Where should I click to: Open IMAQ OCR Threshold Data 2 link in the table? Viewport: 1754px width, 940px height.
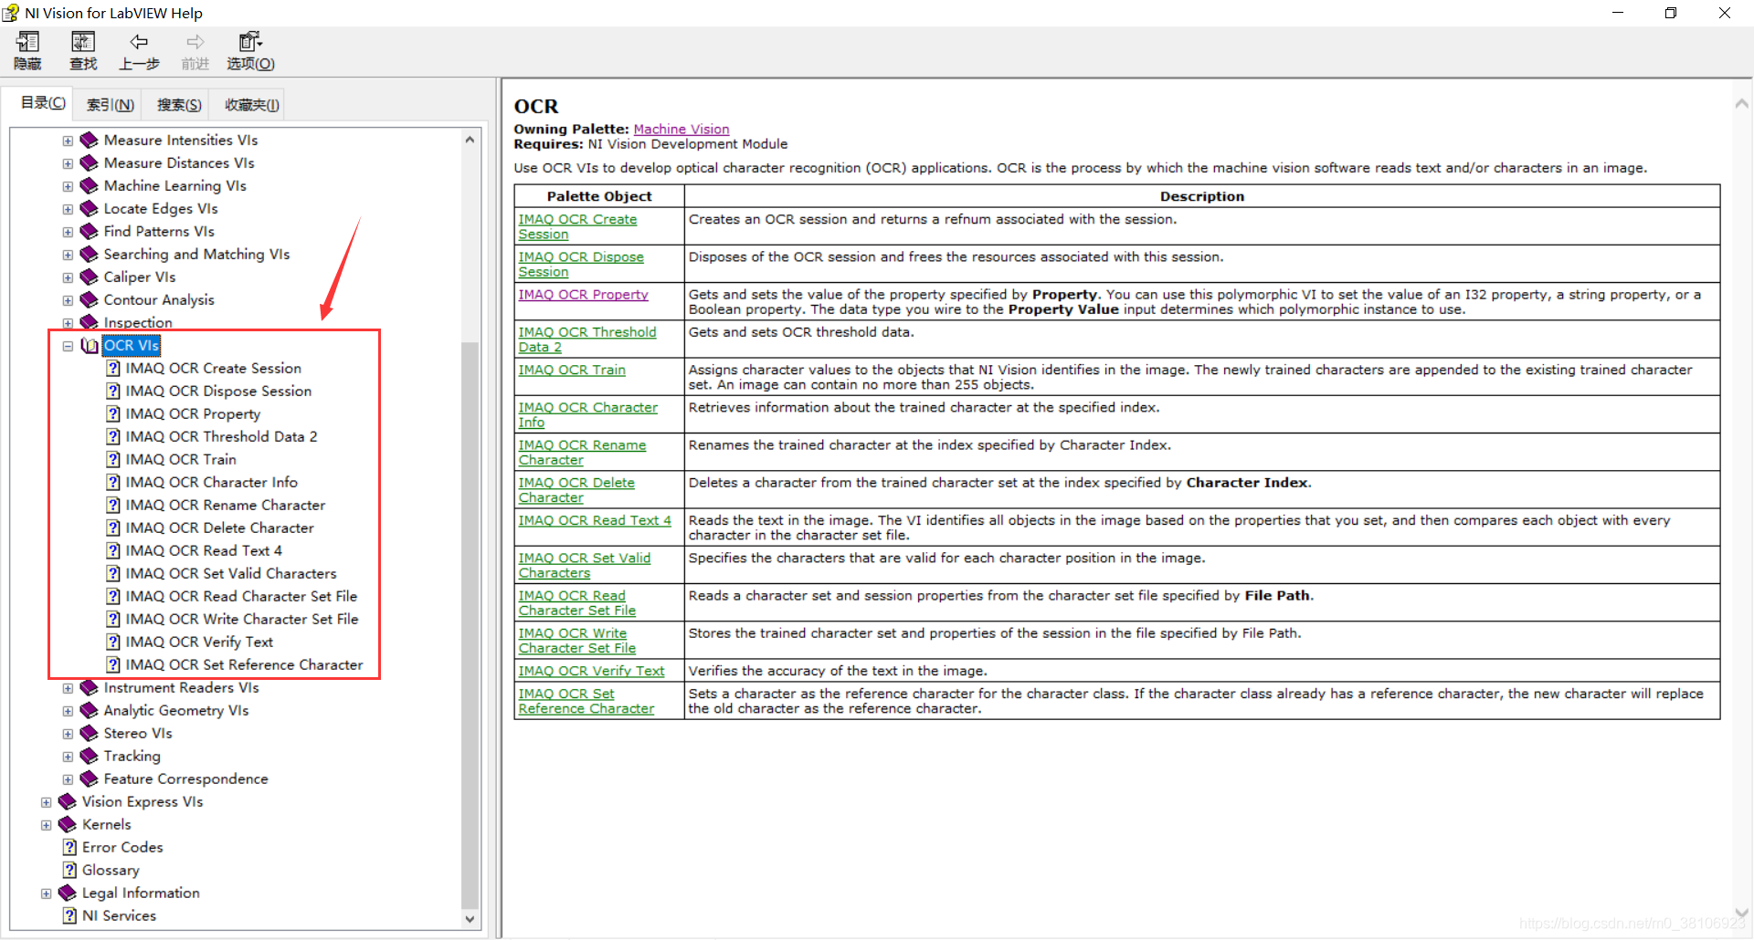coord(586,339)
